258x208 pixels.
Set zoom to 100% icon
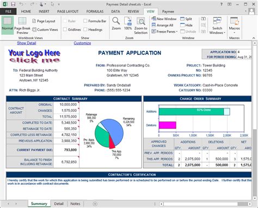tap(128, 21)
